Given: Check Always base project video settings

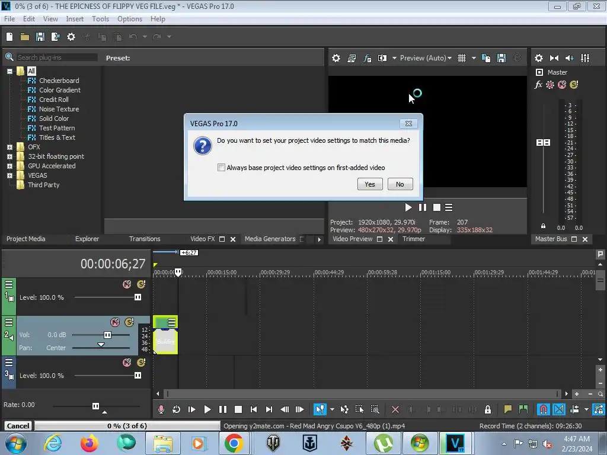Looking at the screenshot, I should point(221,168).
